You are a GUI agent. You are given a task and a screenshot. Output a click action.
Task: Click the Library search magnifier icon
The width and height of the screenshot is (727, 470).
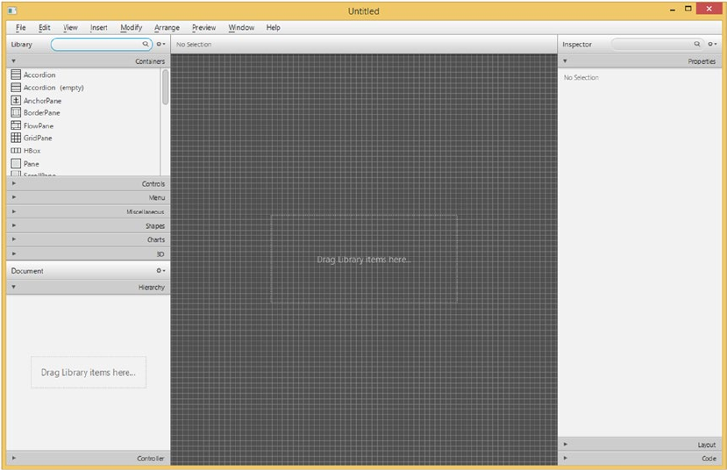pos(146,44)
